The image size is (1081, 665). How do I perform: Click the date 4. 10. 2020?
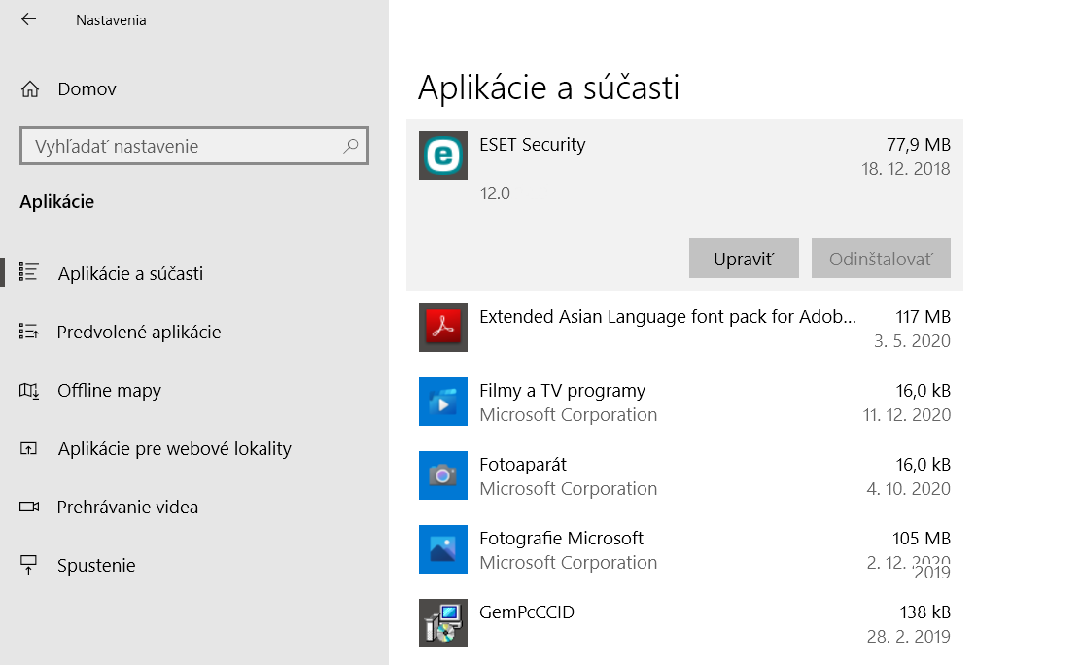909,488
